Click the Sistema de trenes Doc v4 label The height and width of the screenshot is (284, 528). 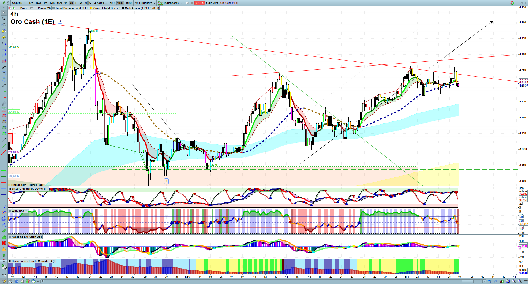click(30, 189)
